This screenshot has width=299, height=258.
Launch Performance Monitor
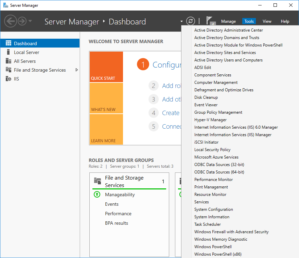[x=213, y=180]
